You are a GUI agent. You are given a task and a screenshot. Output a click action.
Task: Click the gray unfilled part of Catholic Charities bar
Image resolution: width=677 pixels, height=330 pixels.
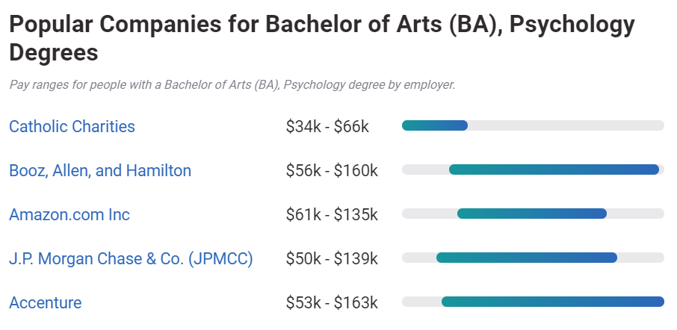(x=566, y=125)
